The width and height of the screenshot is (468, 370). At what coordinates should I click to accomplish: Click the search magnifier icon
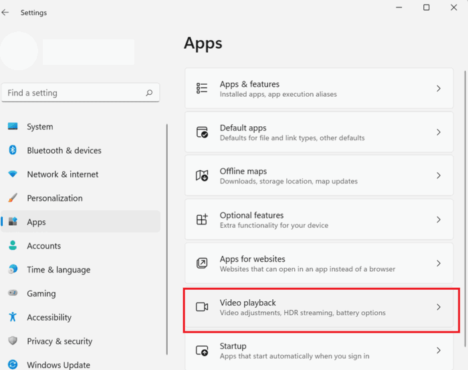(149, 93)
